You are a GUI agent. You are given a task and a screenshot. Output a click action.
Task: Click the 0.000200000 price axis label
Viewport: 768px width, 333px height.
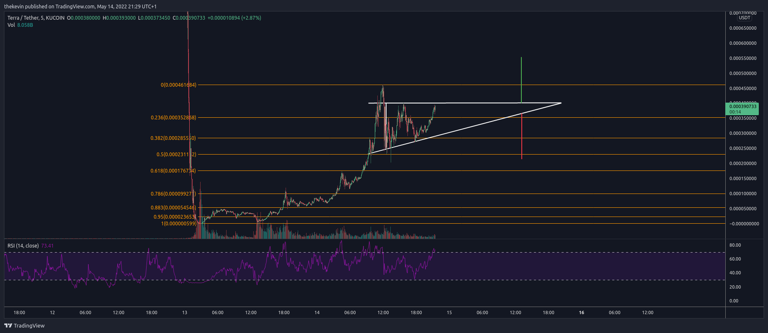pos(743,164)
